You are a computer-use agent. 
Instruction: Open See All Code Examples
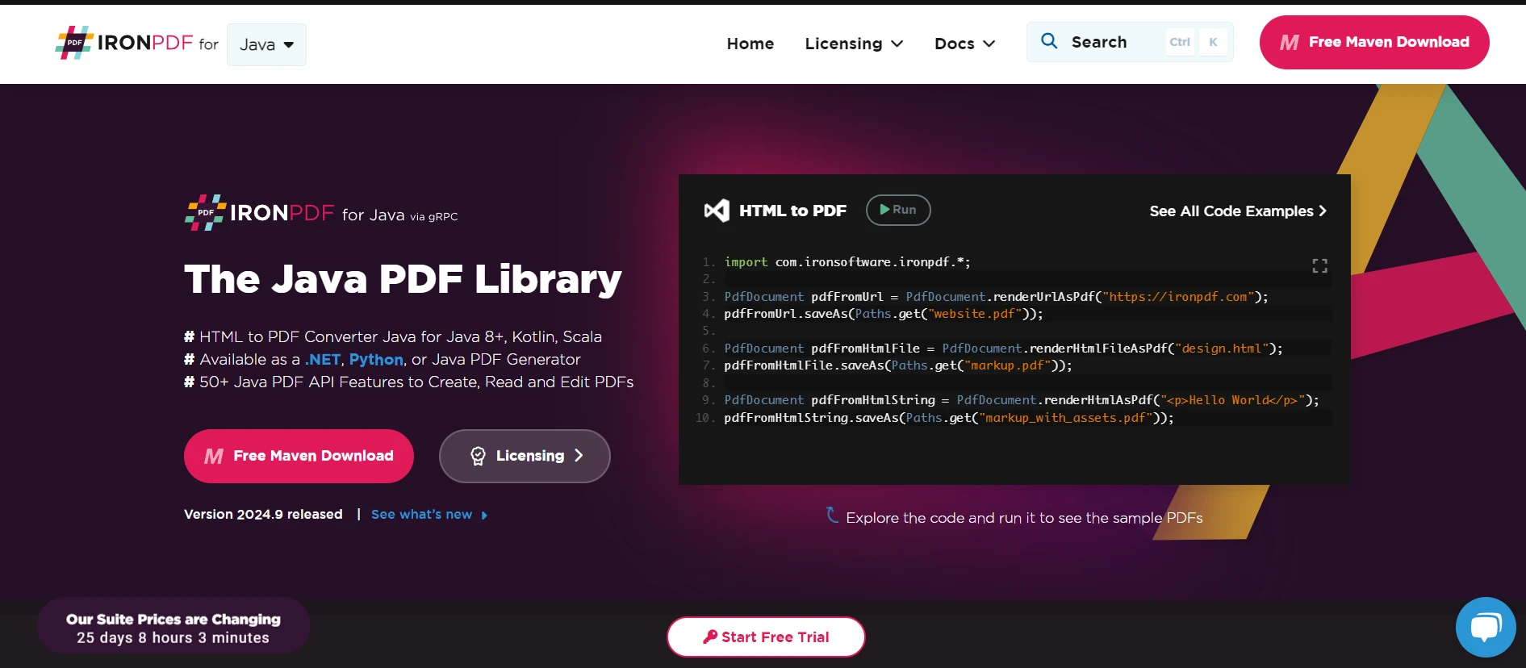(x=1238, y=211)
